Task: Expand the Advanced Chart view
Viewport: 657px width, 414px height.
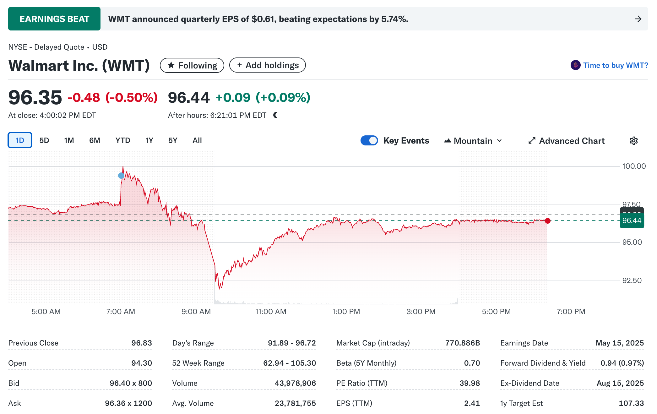Action: (566, 141)
